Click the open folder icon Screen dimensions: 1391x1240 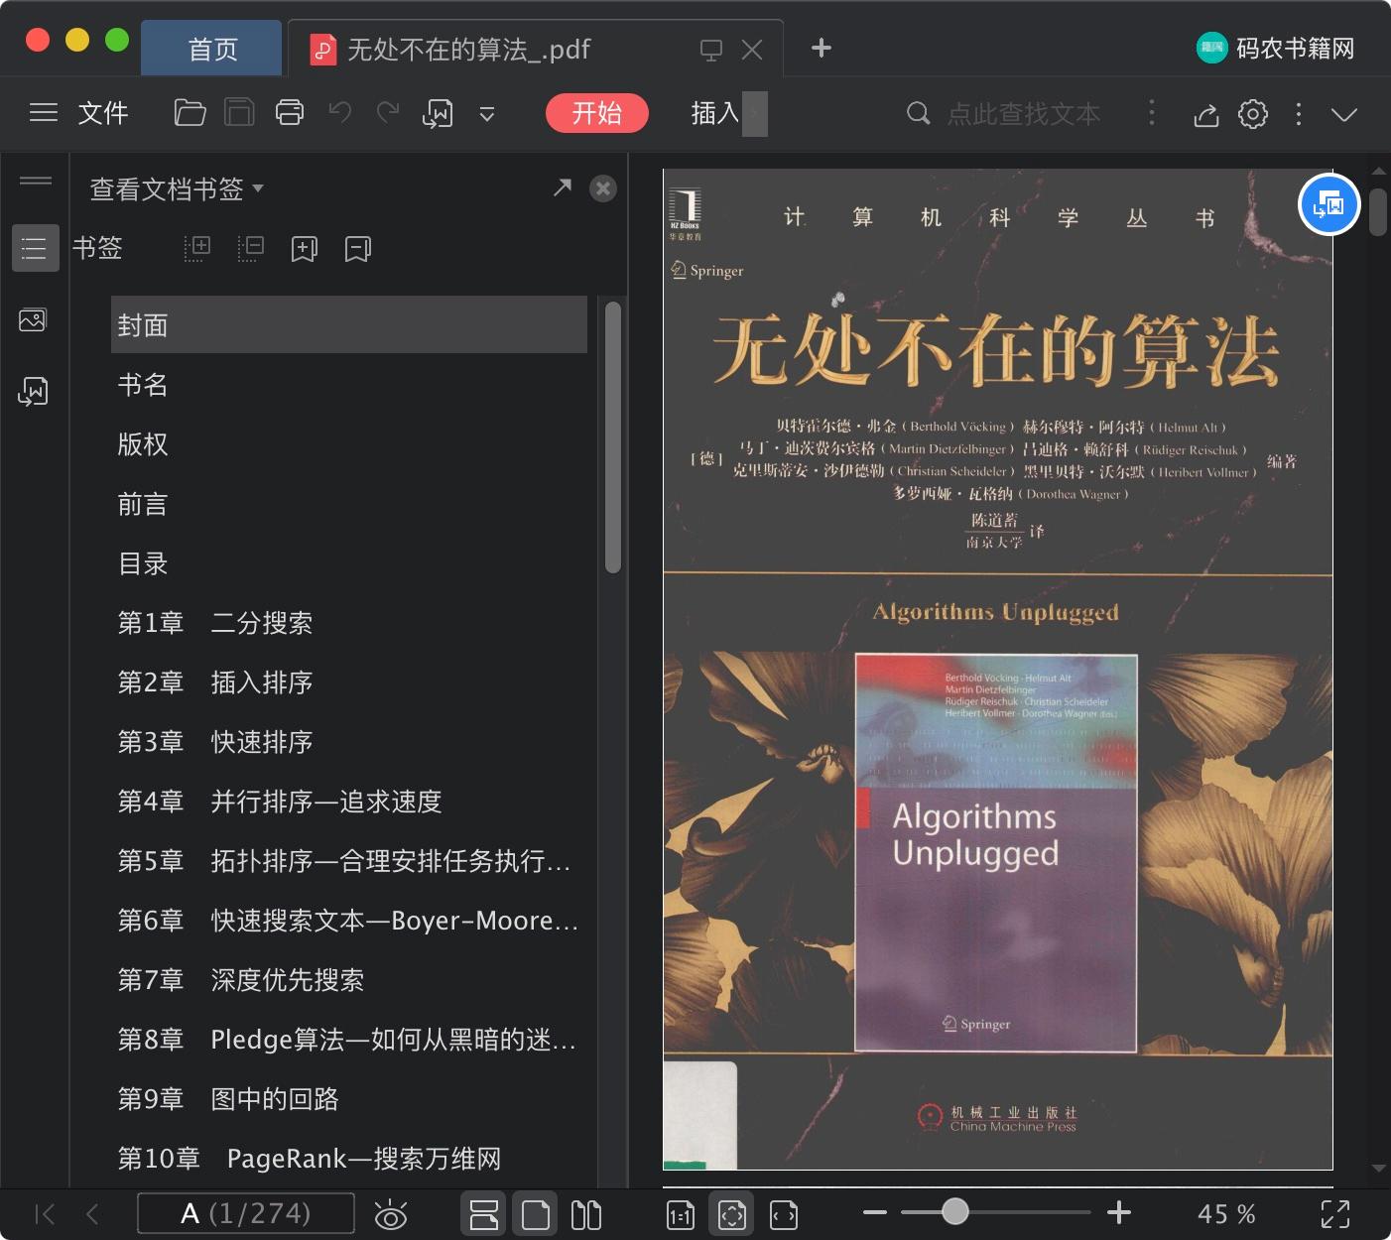190,113
